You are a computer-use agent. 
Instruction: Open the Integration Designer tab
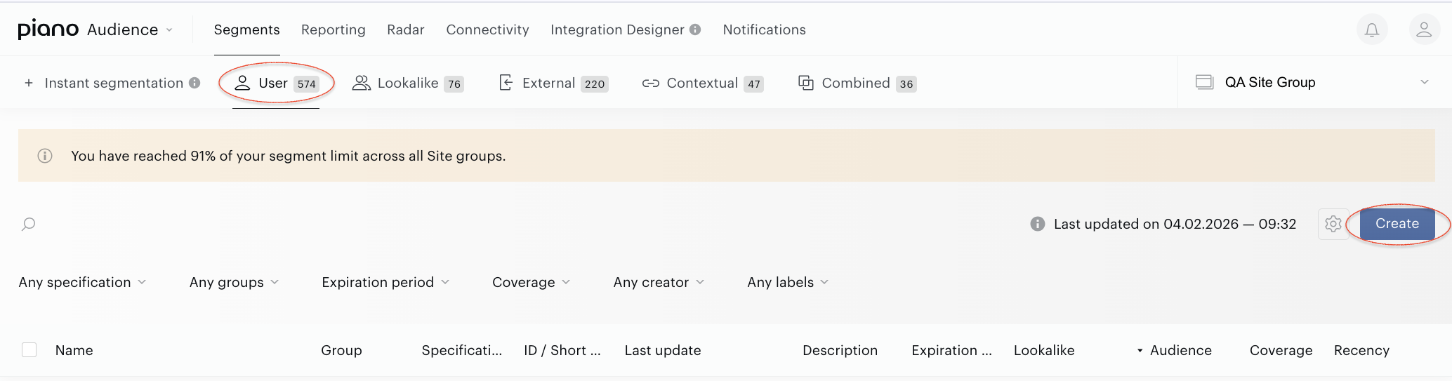[617, 29]
